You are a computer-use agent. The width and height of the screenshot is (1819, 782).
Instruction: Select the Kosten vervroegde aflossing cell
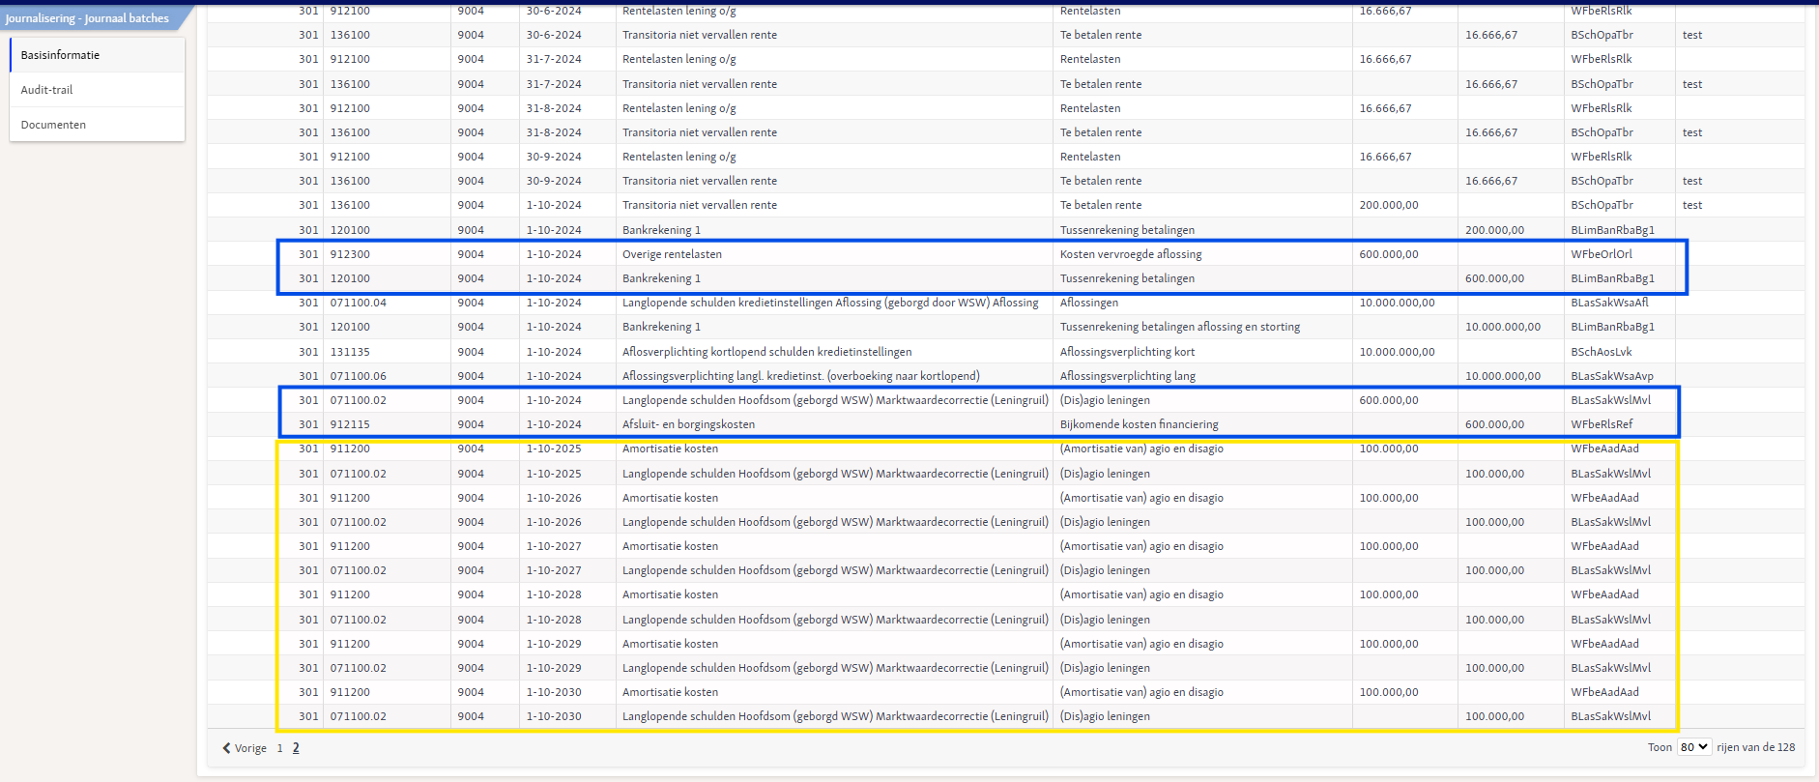point(1131,254)
